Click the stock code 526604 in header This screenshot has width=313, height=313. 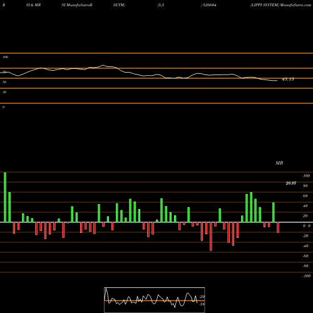(210, 5)
